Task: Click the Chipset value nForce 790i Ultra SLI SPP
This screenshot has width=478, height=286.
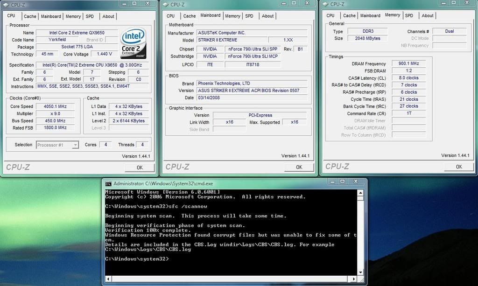Action: 253,49
